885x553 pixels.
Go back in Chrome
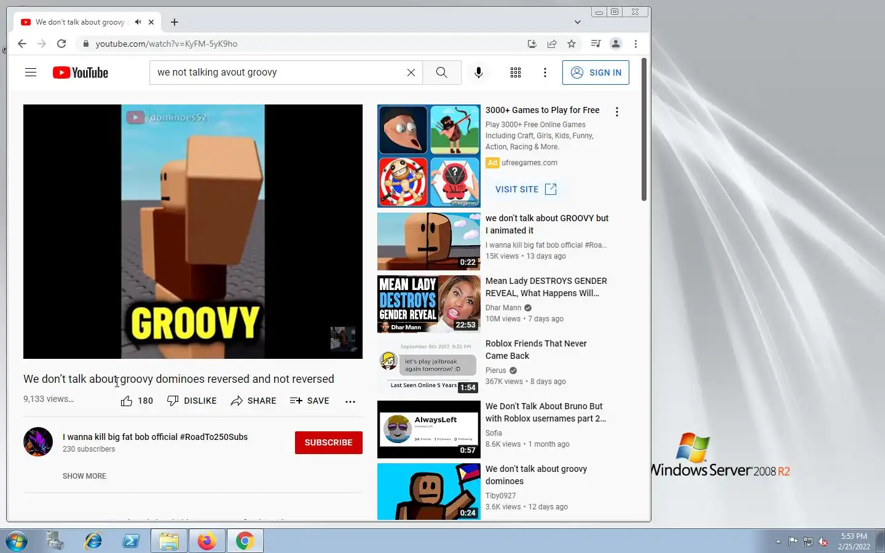(x=22, y=44)
